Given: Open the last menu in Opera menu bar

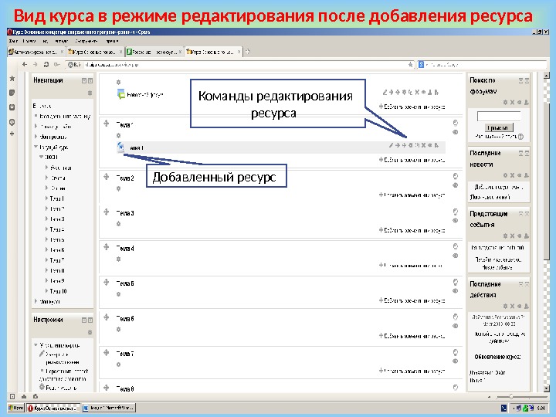Looking at the screenshot, I should pyautogui.click(x=113, y=41).
